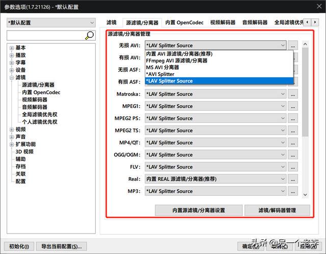Open settings button beside MPEG2 TS dropdown
The width and height of the screenshot is (326, 254).
point(293,130)
